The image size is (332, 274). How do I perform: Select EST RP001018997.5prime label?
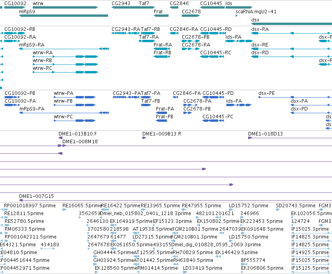click(30, 206)
